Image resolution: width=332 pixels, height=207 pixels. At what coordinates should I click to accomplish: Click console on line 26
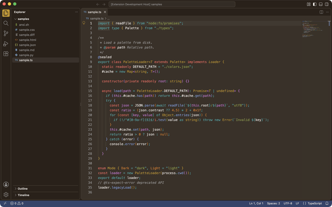point(116,144)
